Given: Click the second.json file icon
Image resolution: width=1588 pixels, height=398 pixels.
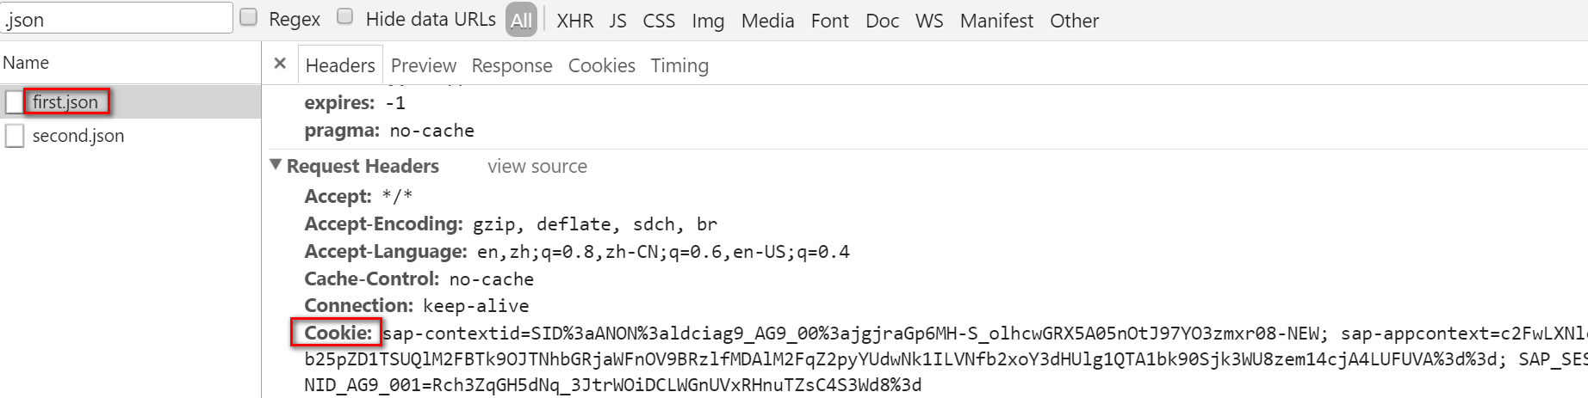Looking at the screenshot, I should pos(15,136).
